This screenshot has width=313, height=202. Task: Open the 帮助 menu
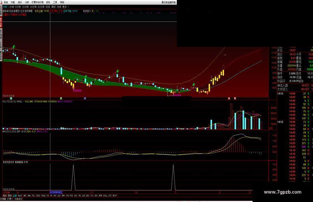pos(62,2)
